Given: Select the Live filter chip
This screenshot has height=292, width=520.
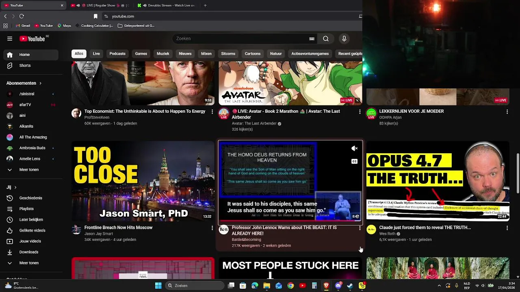Looking at the screenshot, I should tap(96, 54).
